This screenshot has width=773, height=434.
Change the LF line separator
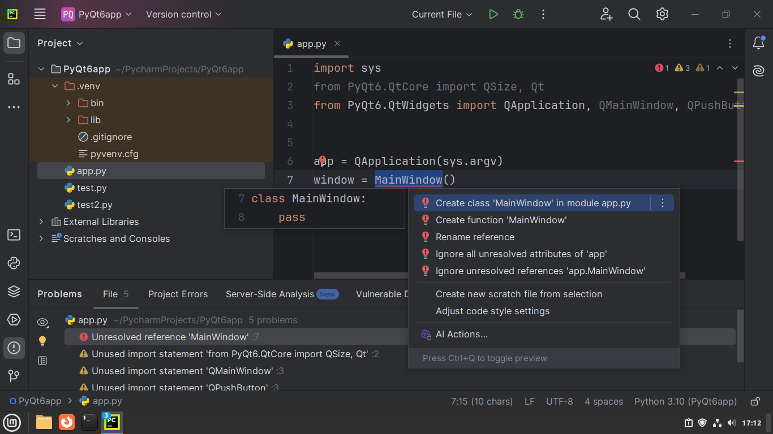click(530, 401)
